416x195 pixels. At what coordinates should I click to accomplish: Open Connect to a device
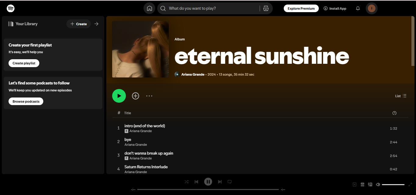point(370,184)
